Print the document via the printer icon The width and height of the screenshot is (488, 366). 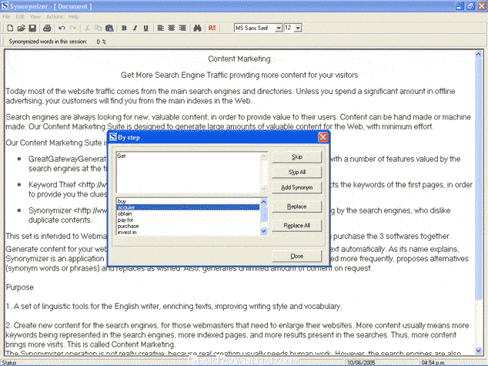pos(47,28)
